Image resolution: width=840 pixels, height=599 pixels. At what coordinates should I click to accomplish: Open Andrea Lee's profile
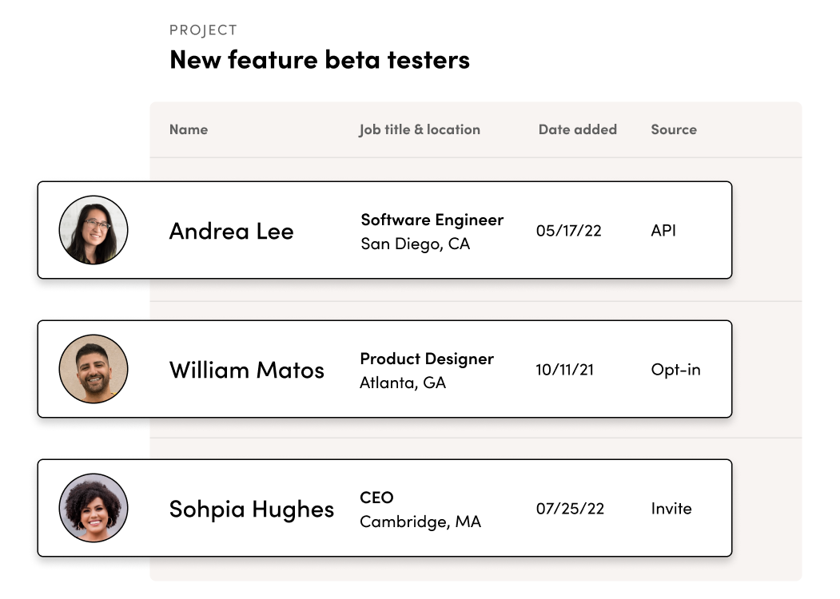point(231,232)
